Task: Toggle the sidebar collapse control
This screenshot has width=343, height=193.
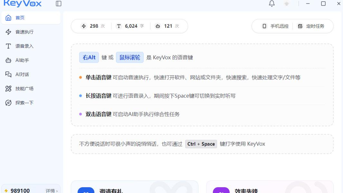Action: [58, 4]
